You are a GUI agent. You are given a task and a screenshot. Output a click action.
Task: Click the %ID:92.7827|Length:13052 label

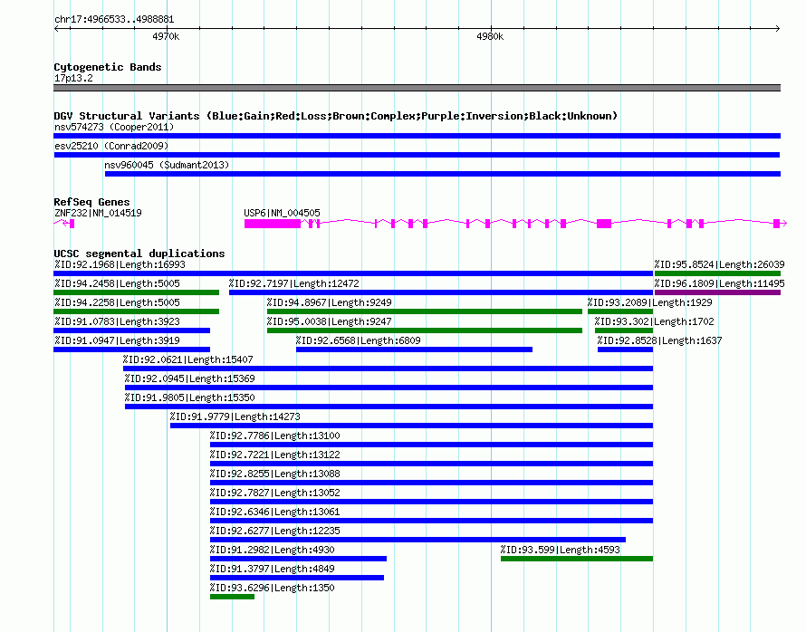point(275,493)
